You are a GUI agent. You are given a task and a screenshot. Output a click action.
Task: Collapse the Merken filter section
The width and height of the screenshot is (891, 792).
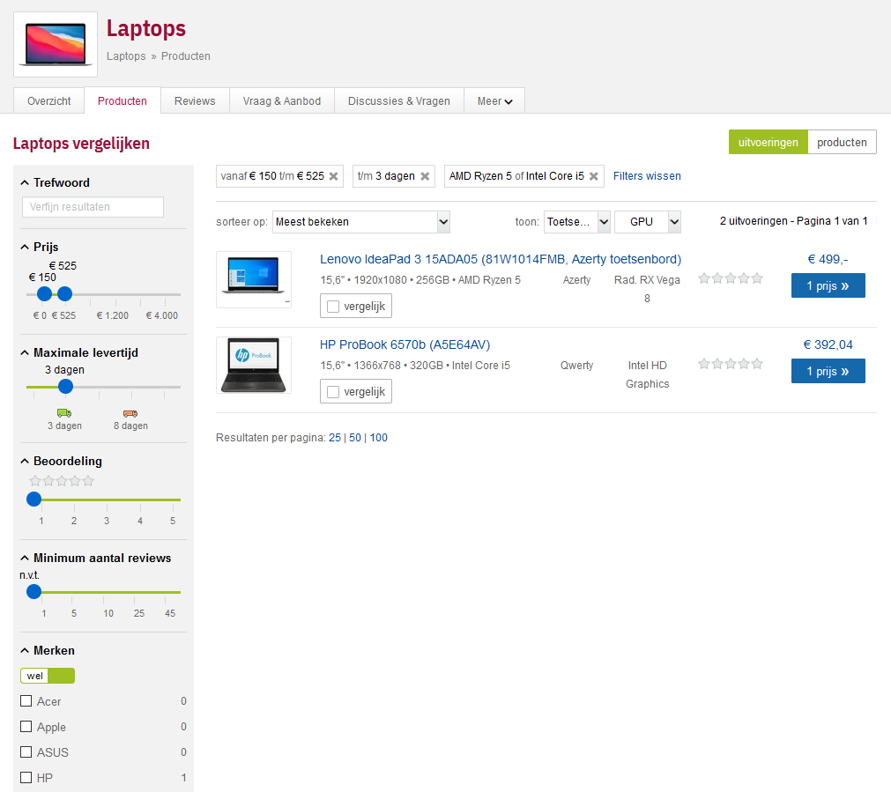click(x=25, y=650)
